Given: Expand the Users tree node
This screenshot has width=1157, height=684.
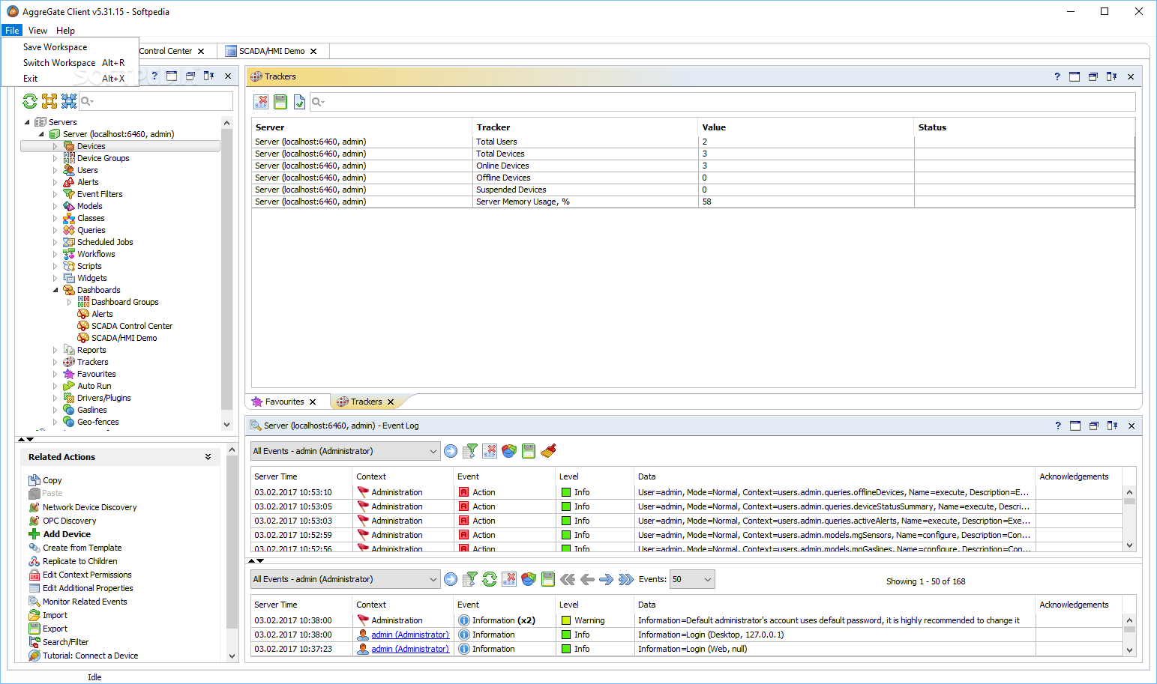Looking at the screenshot, I should [x=55, y=170].
